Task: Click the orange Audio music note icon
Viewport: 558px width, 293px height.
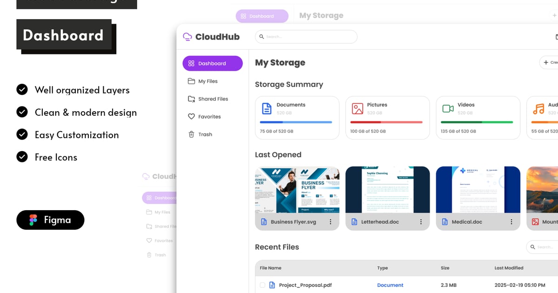Action: click(x=538, y=109)
